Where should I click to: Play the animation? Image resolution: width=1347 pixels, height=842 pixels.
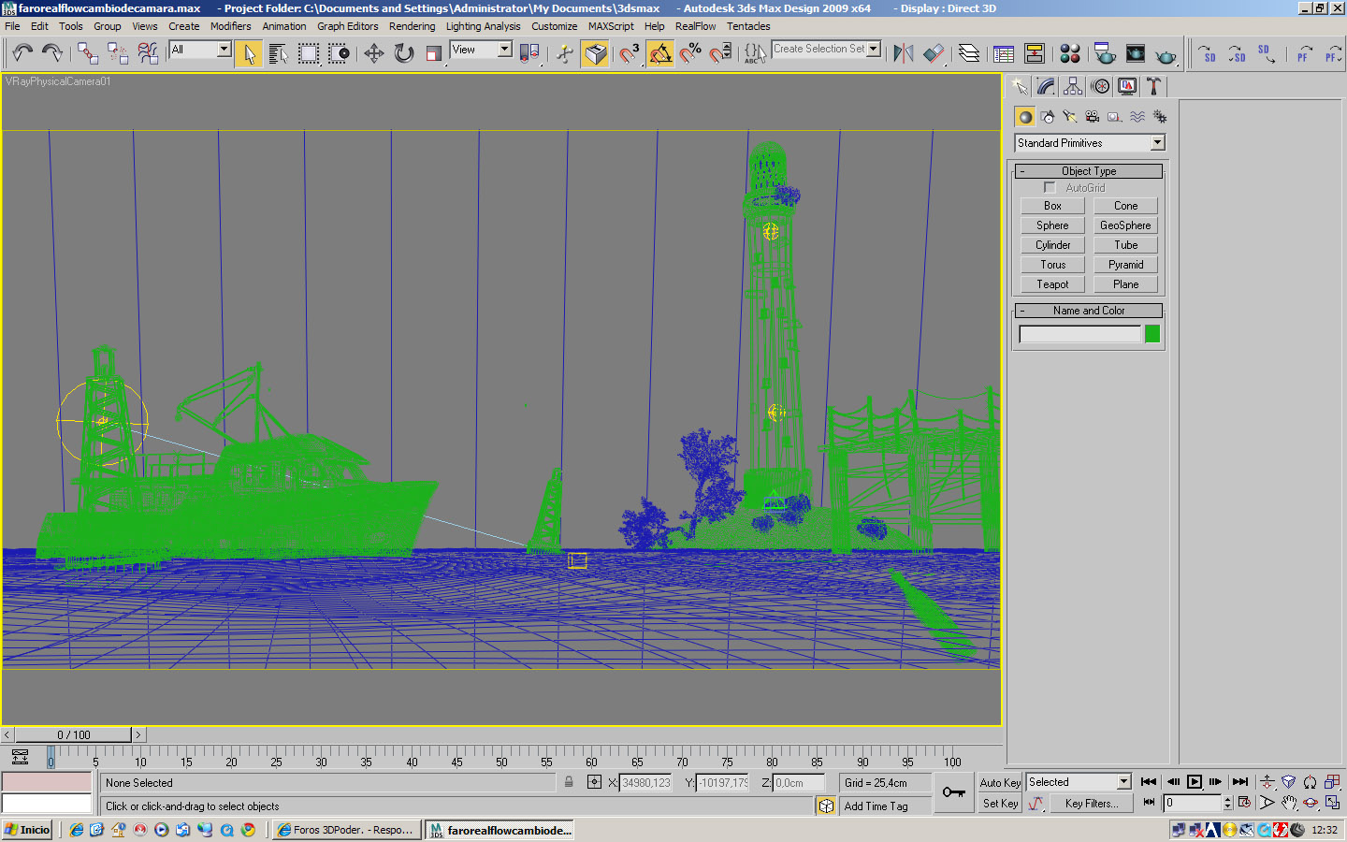[x=1195, y=782]
